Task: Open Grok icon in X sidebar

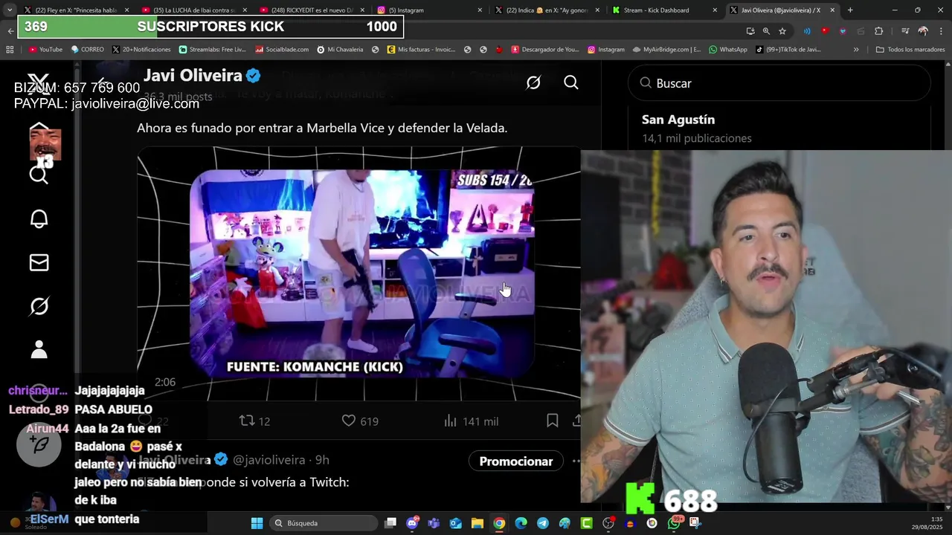Action: pos(39,306)
